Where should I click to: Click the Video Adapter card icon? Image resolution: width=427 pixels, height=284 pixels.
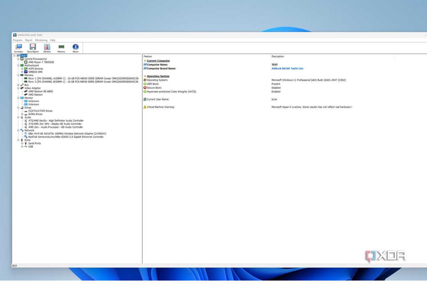(x=22, y=88)
